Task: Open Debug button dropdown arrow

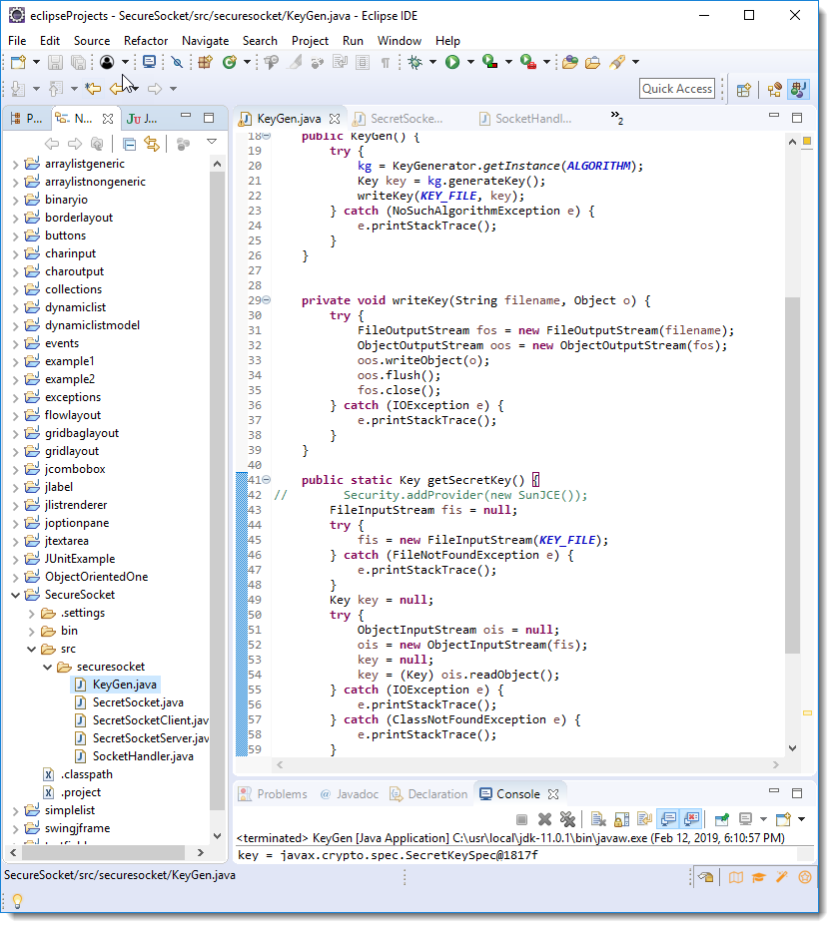Action: tap(432, 62)
